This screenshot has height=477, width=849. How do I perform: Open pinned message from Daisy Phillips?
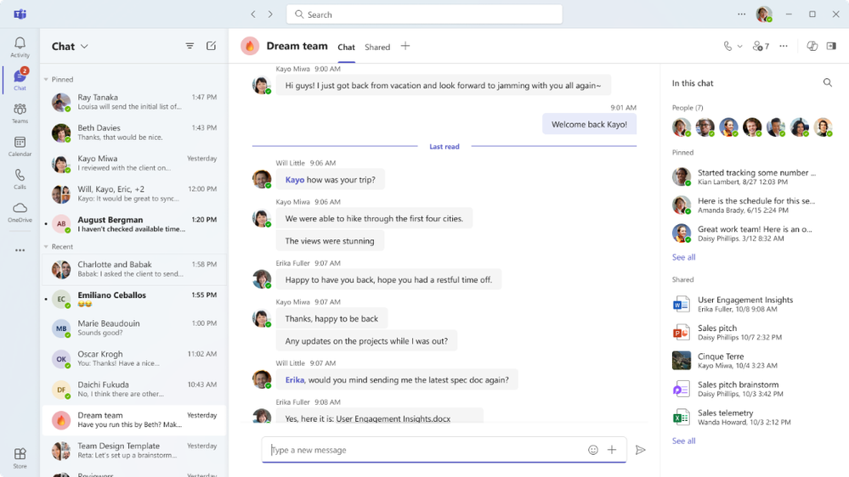tap(744, 233)
